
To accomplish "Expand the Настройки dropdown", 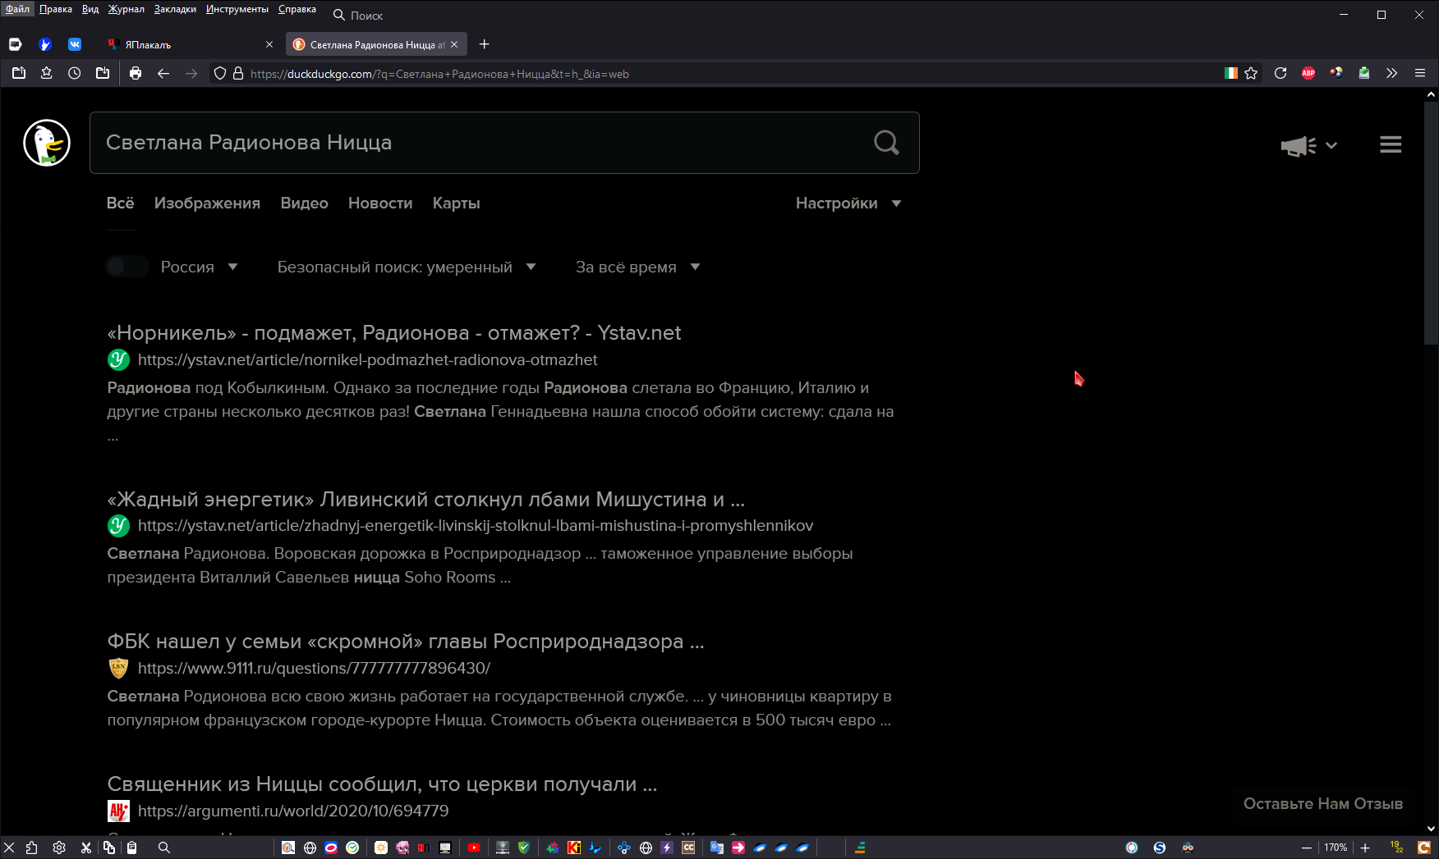I will coord(848,203).
